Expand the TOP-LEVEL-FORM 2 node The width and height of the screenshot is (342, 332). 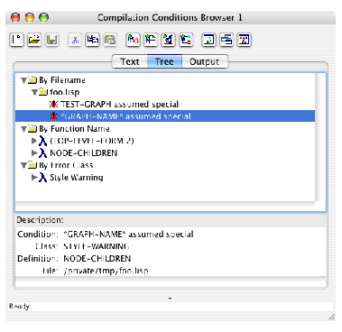34,141
